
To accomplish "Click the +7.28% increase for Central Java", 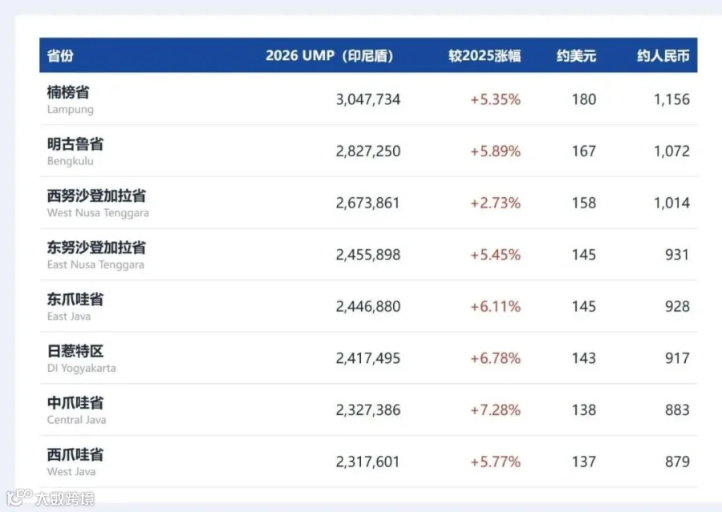I will pyautogui.click(x=495, y=410).
